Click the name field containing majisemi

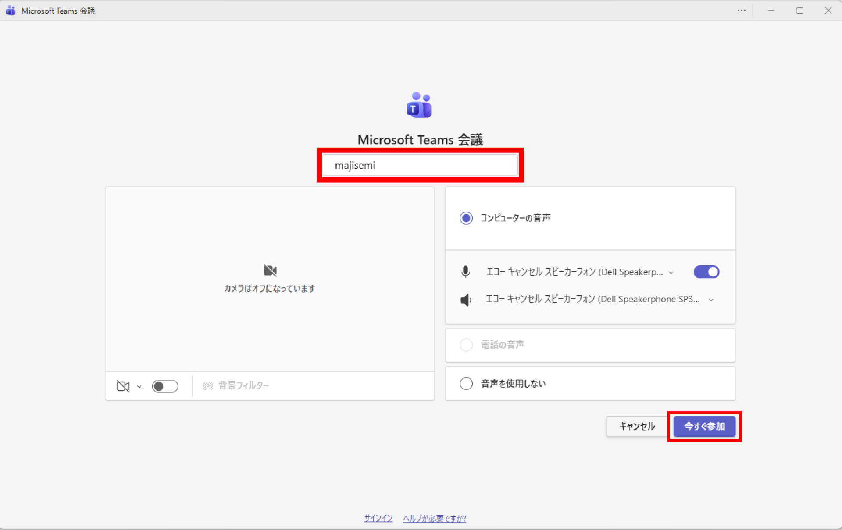tap(420, 166)
